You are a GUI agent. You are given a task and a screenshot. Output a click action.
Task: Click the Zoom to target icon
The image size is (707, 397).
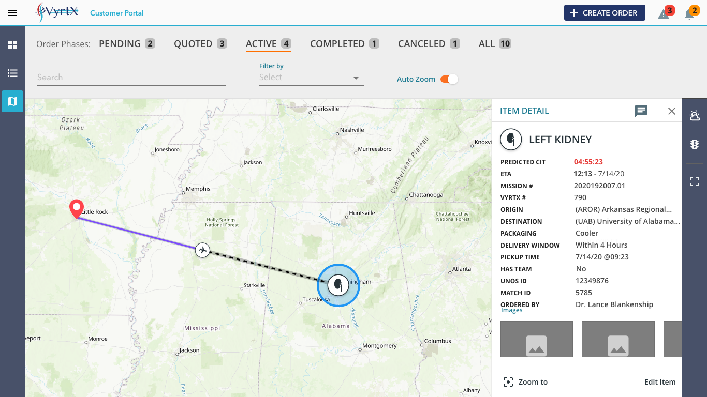(508, 382)
